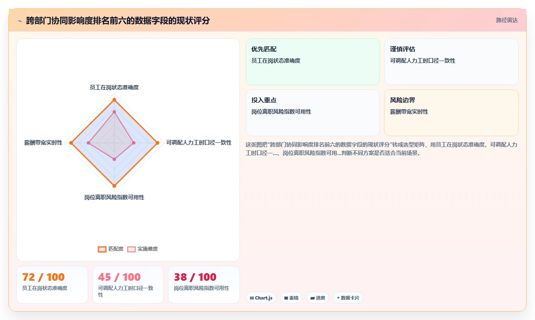535x320 pixels.
Task: Click the pink top radar data point
Action: pos(114,112)
